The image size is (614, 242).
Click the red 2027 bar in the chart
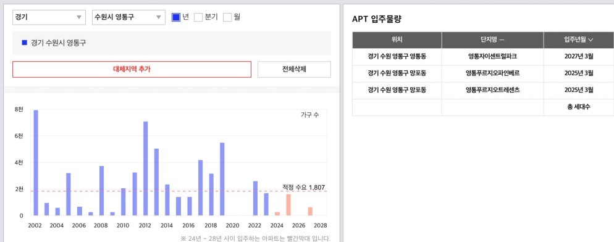(310, 212)
